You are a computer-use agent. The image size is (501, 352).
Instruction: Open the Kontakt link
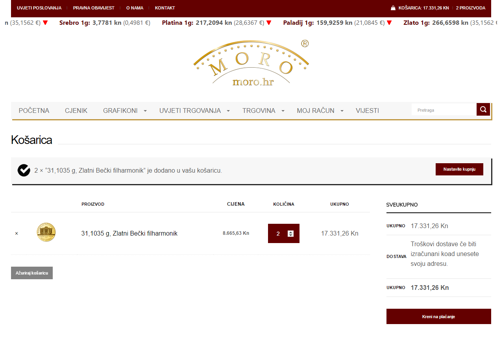165,8
